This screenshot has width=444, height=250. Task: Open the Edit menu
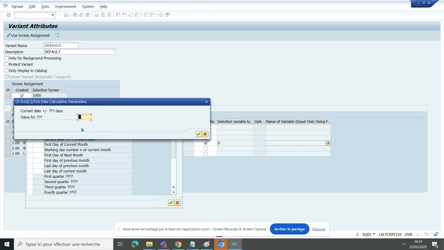click(x=32, y=6)
